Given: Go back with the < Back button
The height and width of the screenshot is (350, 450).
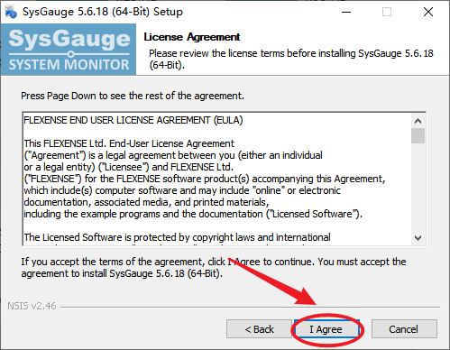Looking at the screenshot, I should click(x=259, y=329).
